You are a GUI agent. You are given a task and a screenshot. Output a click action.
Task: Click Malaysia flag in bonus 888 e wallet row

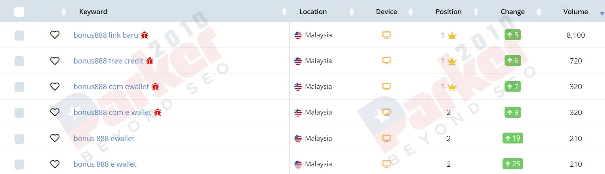298,164
